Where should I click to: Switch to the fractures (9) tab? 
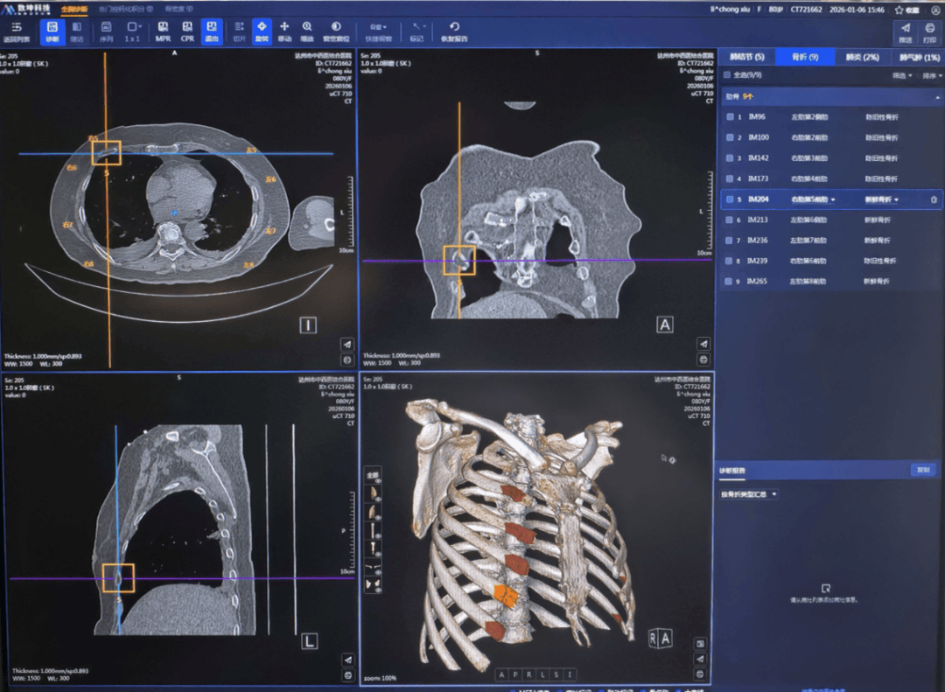805,57
